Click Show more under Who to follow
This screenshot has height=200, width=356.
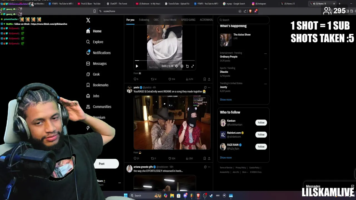click(226, 157)
